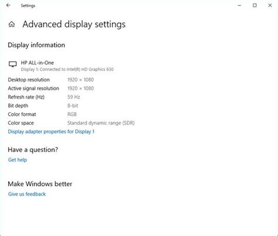Screen dimensions: 278x236
Task: Click the Give us feedback link
Action: [27, 194]
